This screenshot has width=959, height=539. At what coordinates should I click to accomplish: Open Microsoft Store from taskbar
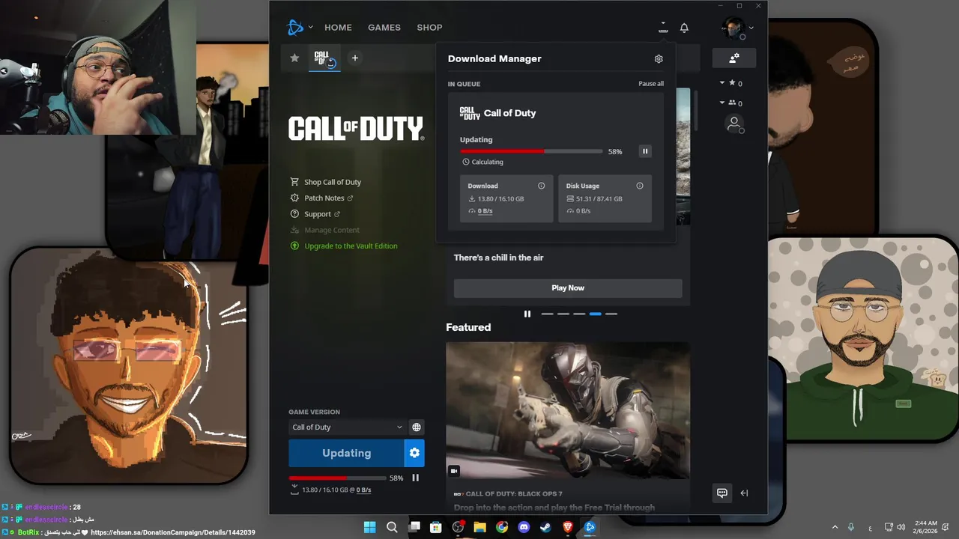[x=436, y=527]
